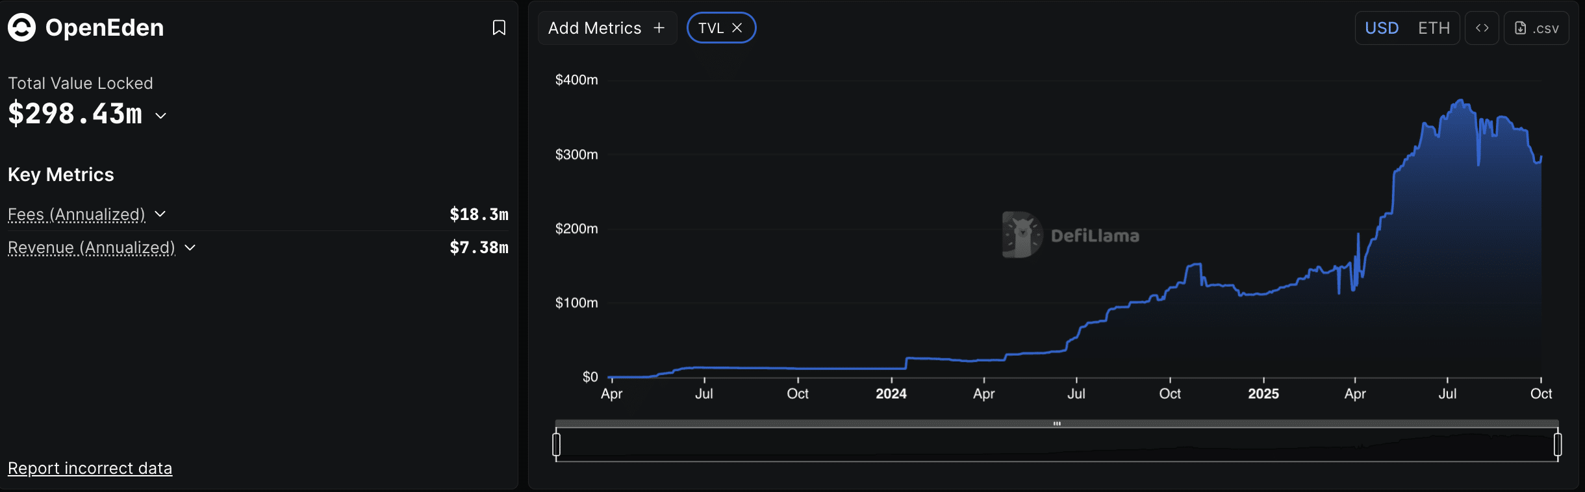Viewport: 1585px width, 492px height.
Task: Grab the right handle of the range slider
Action: click(x=1558, y=445)
